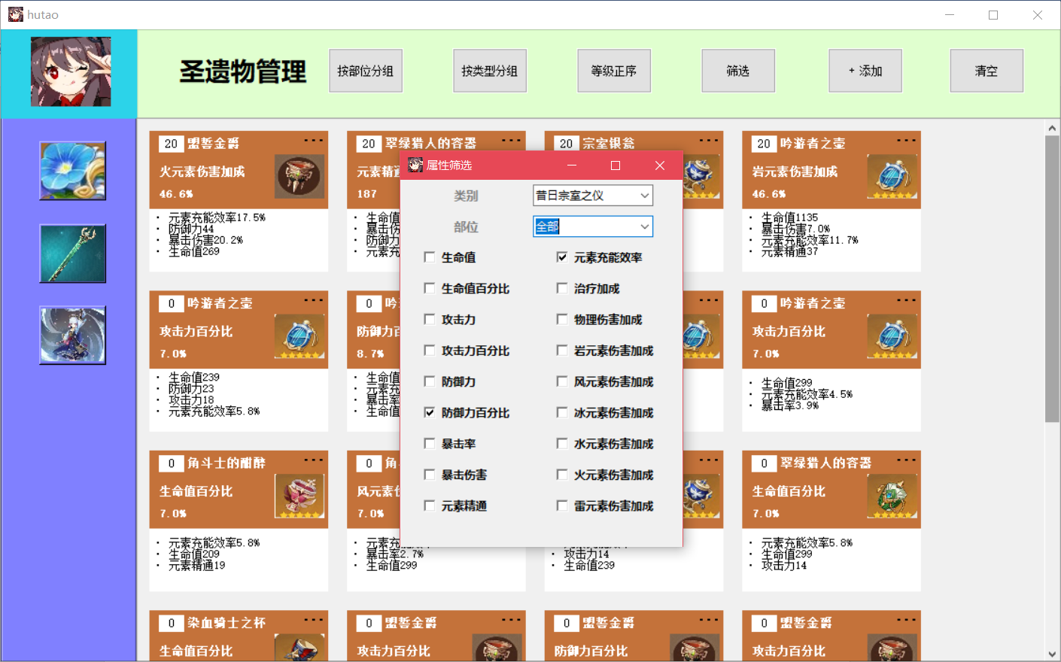Click artifact icon on 岩元素伤害加成 吟游者之壶 card
The width and height of the screenshot is (1061, 662).
coord(892,176)
